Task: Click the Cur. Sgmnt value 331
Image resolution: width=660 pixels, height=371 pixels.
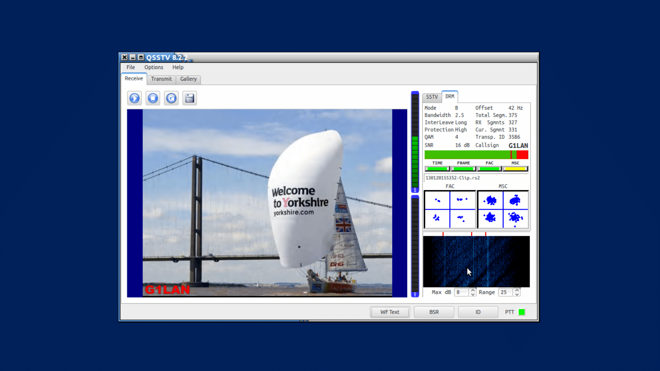Action: click(513, 130)
